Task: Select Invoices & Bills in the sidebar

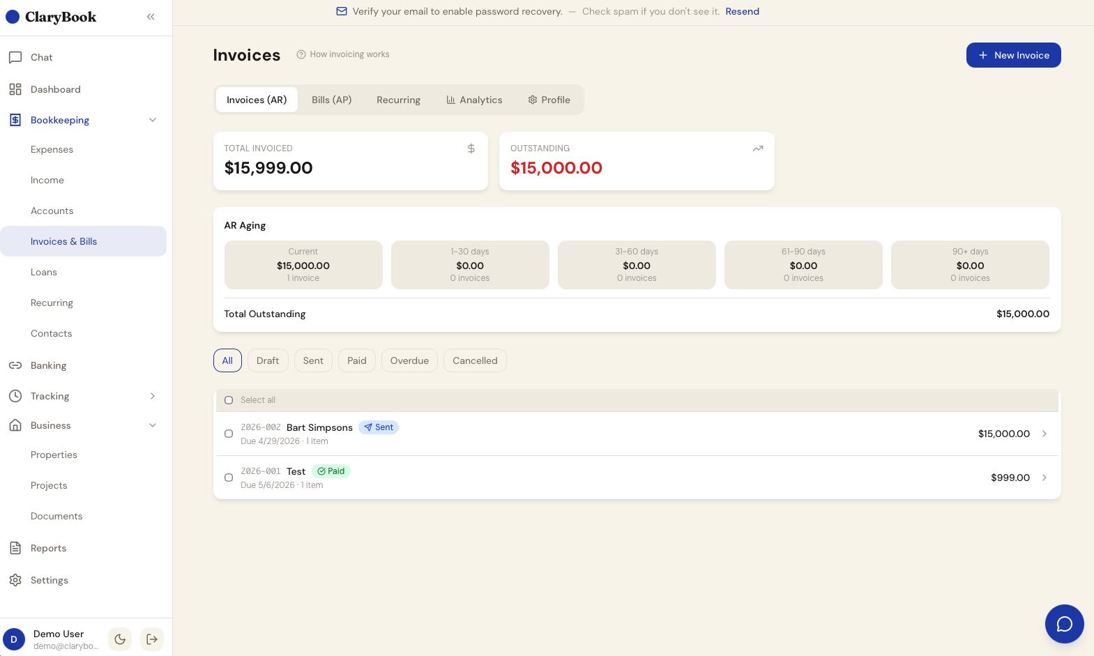Action: pos(84,241)
